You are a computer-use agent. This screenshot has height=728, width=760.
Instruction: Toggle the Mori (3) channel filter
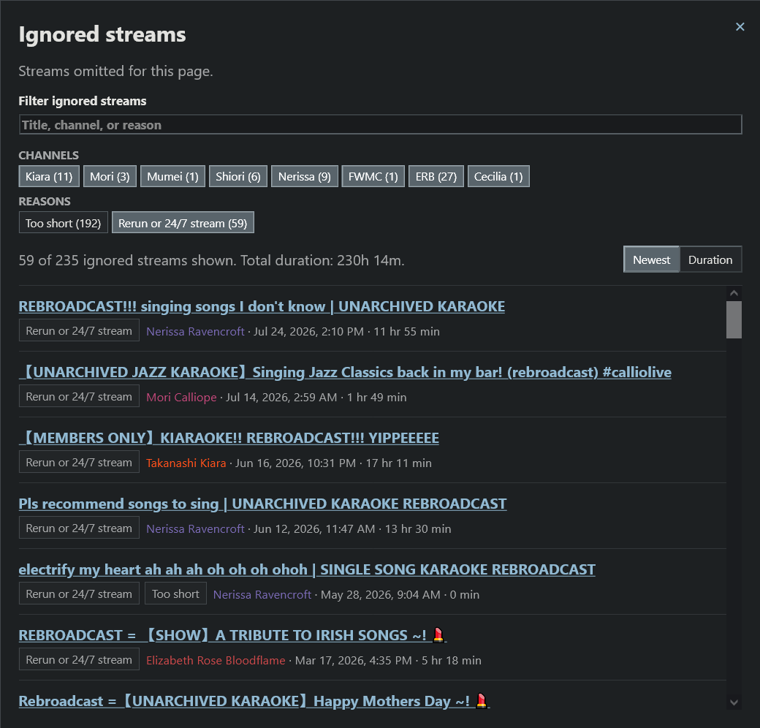[x=110, y=176]
